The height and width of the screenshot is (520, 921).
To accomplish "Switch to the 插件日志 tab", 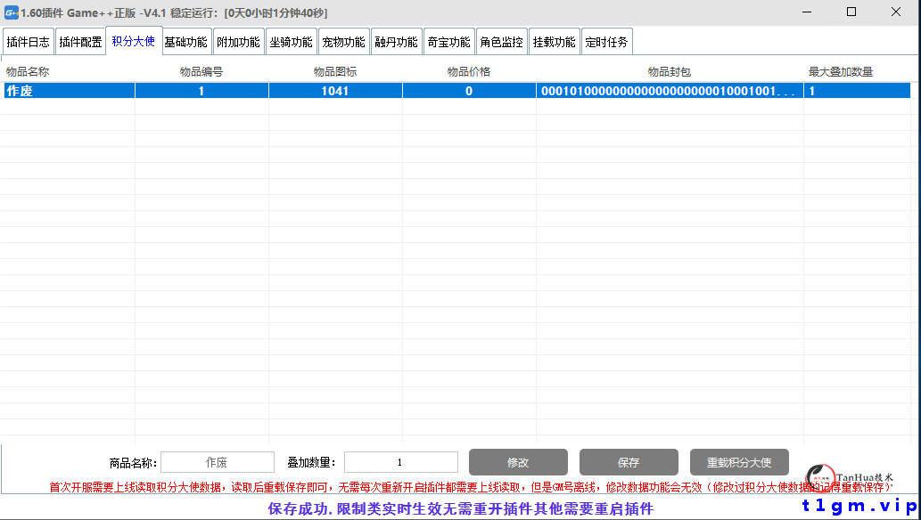I will coord(29,41).
